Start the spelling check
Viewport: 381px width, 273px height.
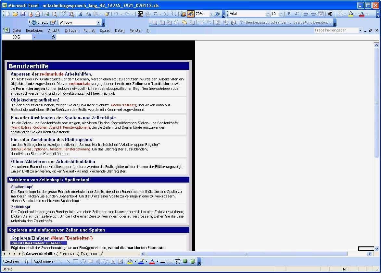coord(63,14)
